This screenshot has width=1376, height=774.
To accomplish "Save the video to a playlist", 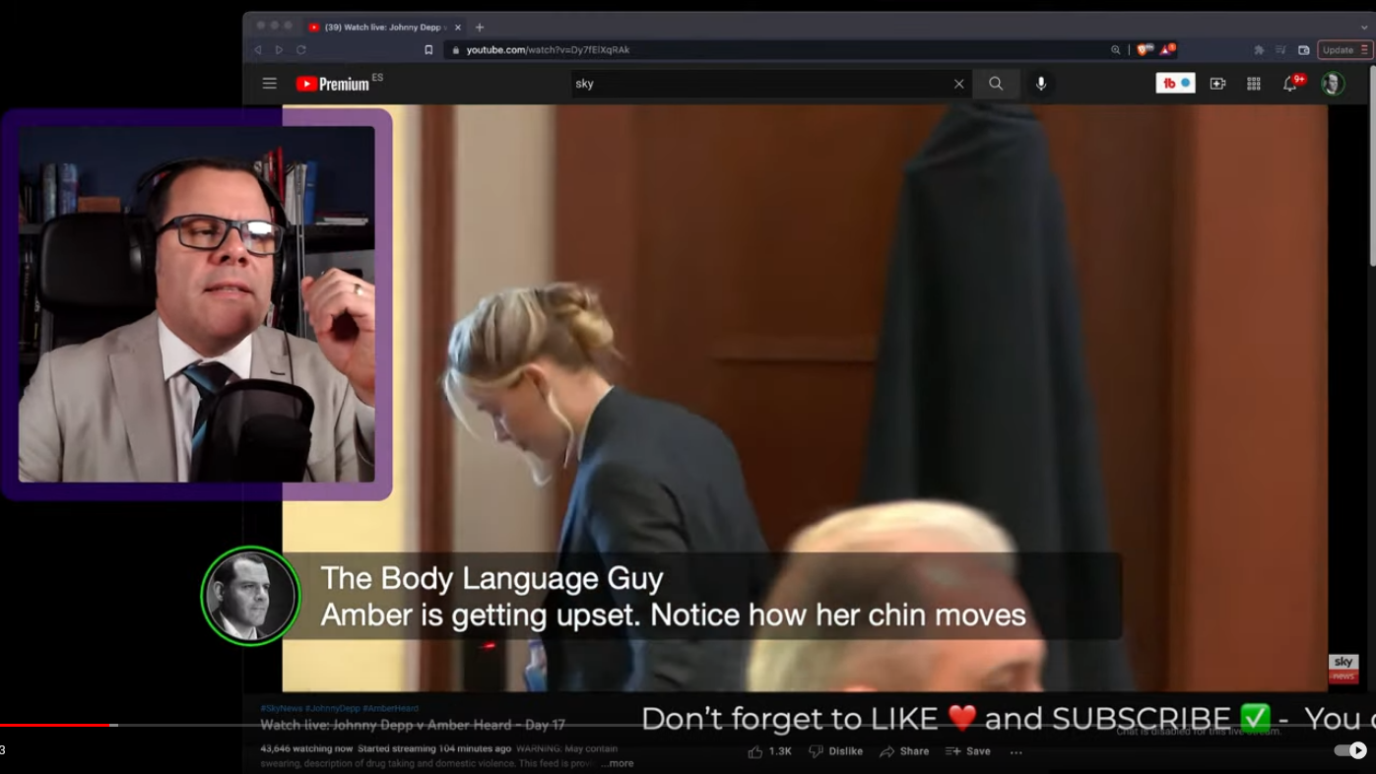I will (968, 751).
